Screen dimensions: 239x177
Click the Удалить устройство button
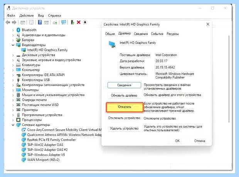pos(124,129)
